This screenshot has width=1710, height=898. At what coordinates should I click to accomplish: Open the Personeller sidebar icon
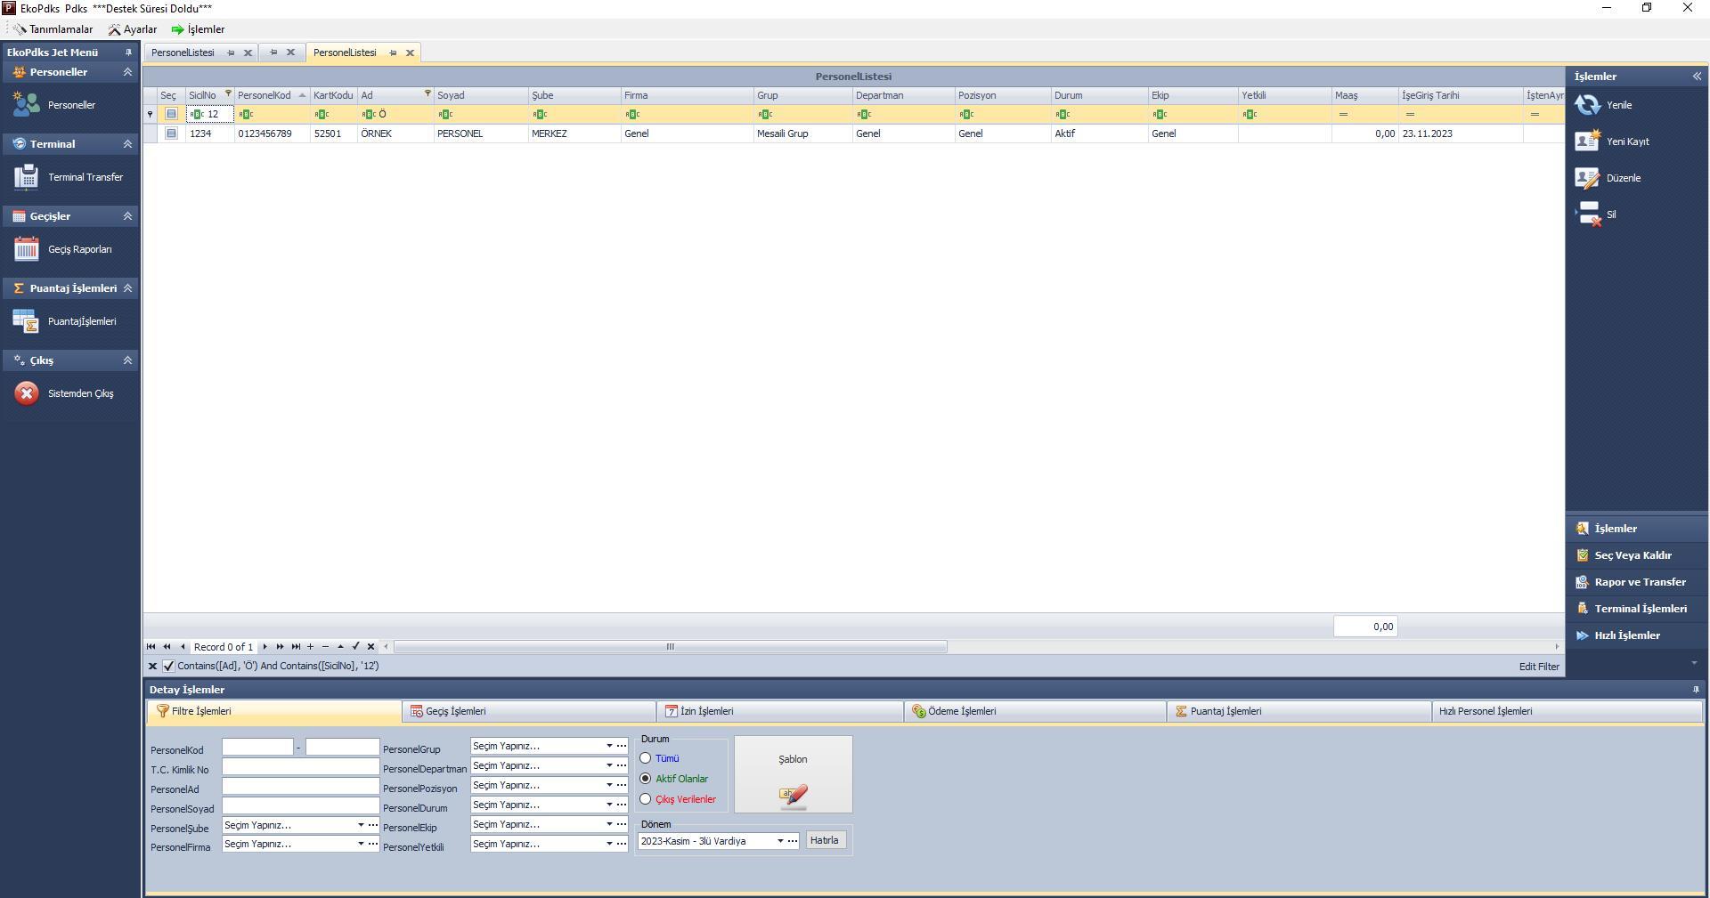pyautogui.click(x=27, y=105)
